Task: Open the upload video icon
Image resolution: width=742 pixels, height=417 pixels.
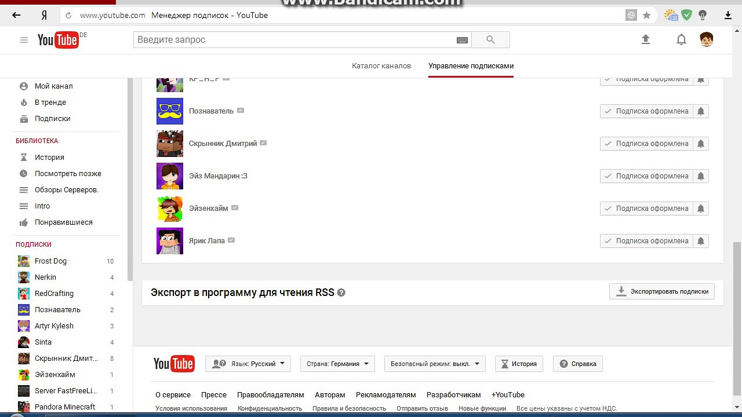Action: pyautogui.click(x=646, y=39)
